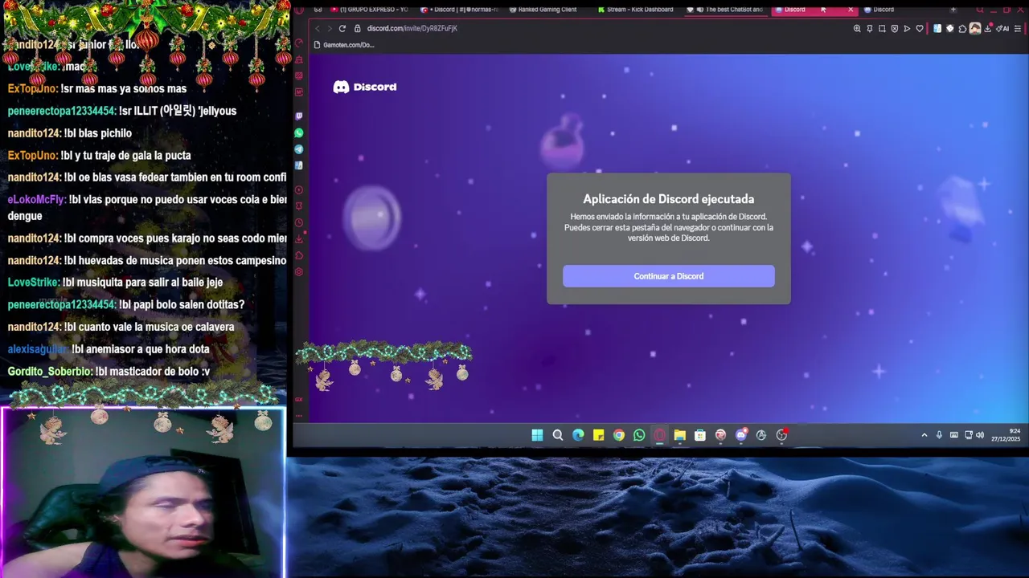
Task: Click the lock site-info icon
Action: pyautogui.click(x=358, y=28)
